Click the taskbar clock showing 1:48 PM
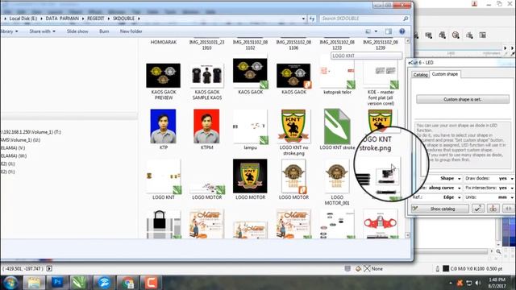Screen dimensions: 516x290 coord(497,283)
